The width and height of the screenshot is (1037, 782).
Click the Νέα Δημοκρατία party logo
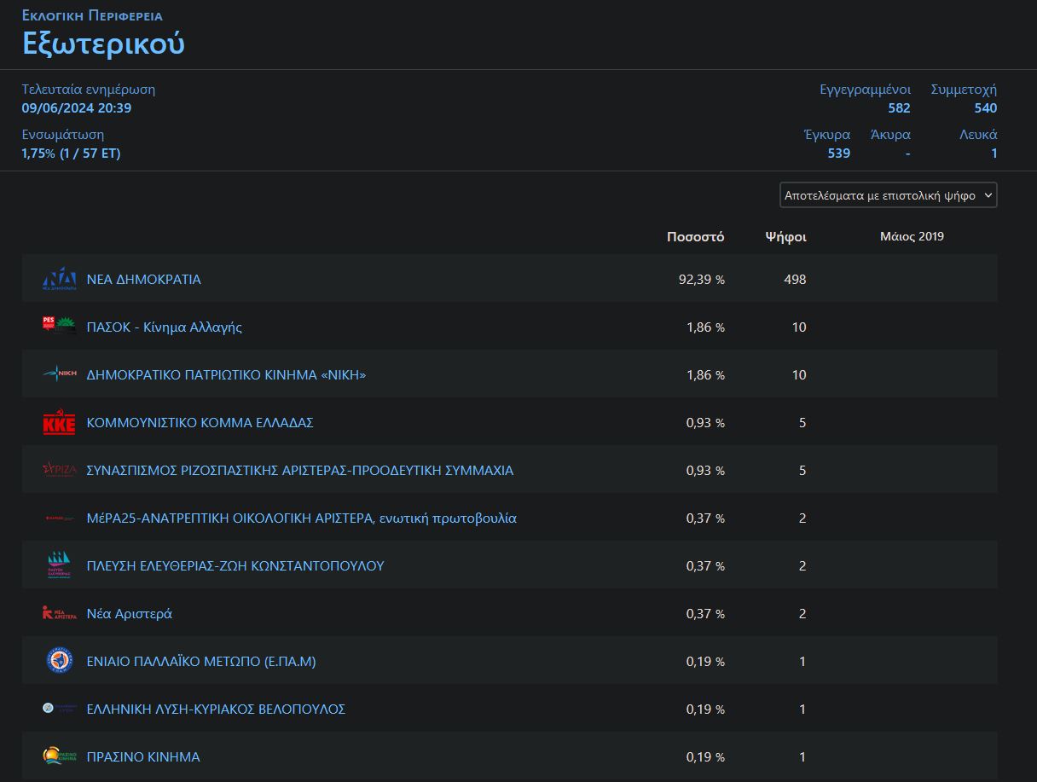click(x=59, y=279)
